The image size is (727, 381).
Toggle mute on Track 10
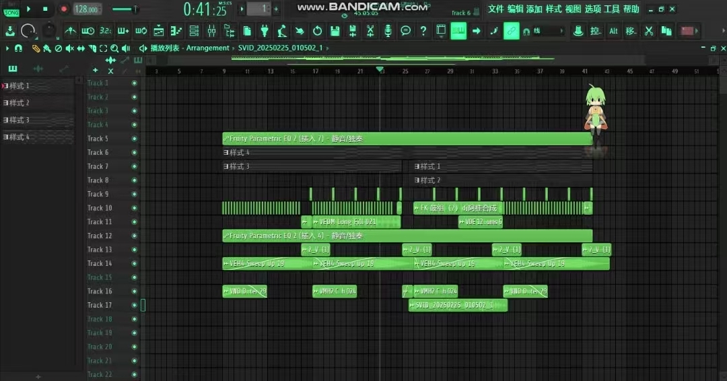pyautogui.click(x=135, y=208)
